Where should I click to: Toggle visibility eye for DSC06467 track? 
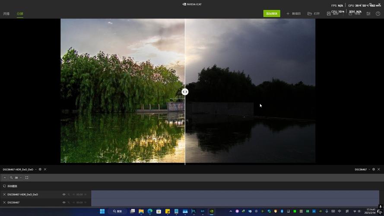click(64, 202)
